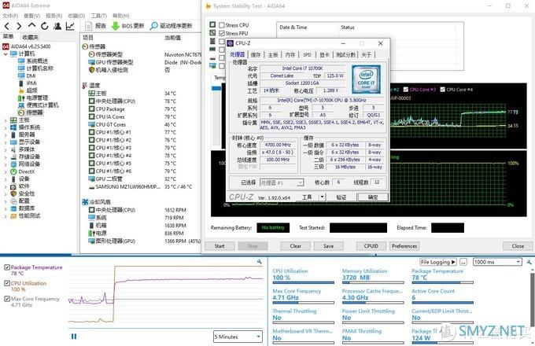Expand the 显示设备 tree node
The width and height of the screenshot is (535, 346).
click(x=6, y=142)
